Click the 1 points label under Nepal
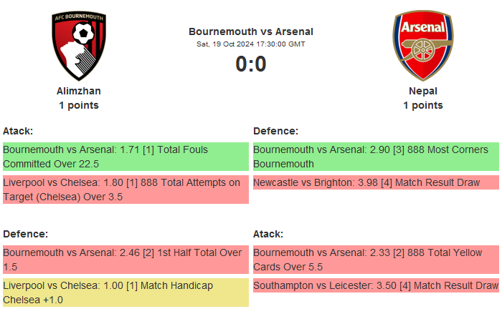 [x=423, y=105]
